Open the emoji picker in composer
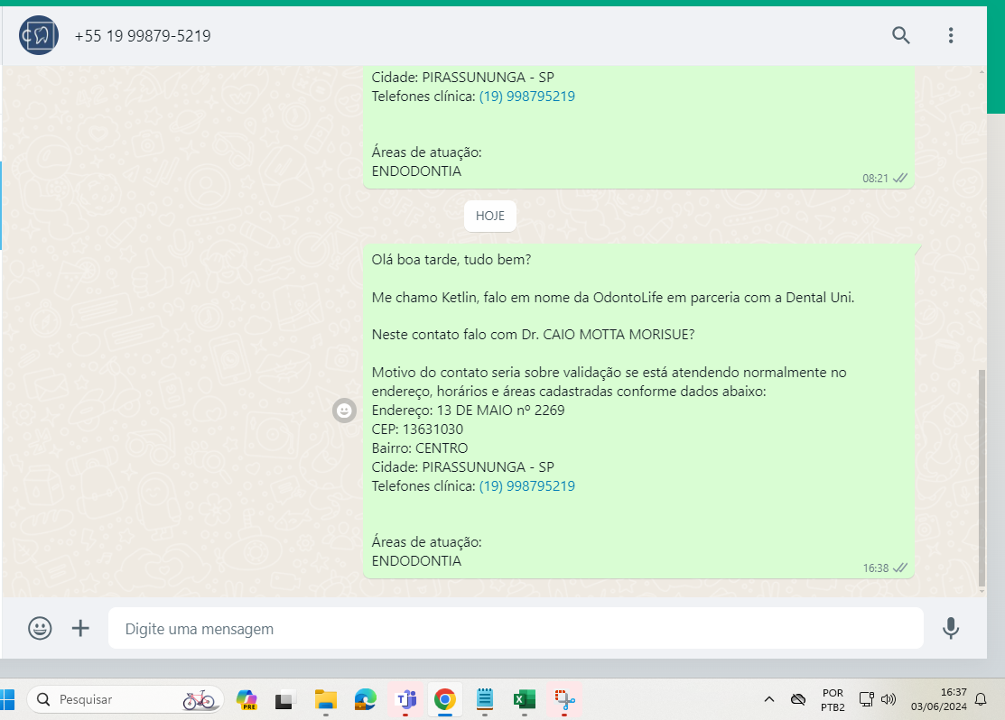This screenshot has width=1005, height=720. point(40,628)
